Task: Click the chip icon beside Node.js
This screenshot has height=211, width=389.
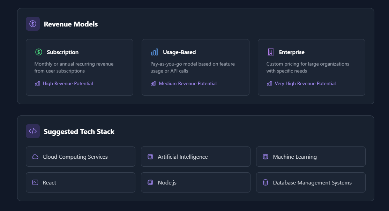Action: [150, 182]
